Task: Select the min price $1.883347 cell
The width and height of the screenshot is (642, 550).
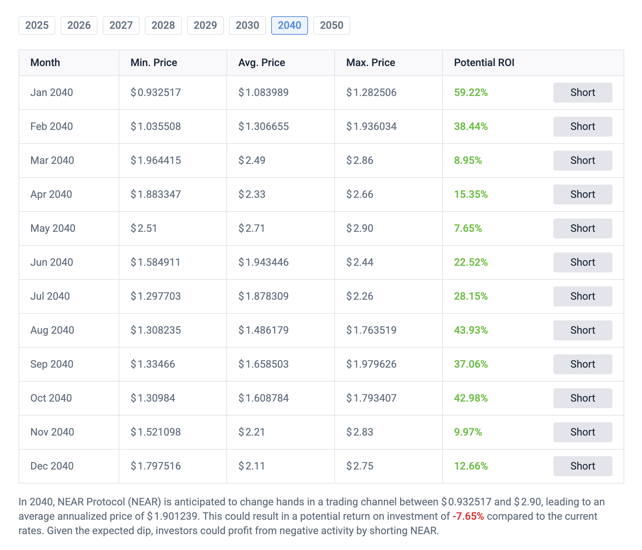Action: coord(173,195)
